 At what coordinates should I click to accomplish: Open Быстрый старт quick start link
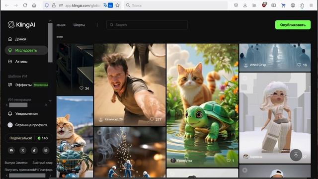[42, 163]
